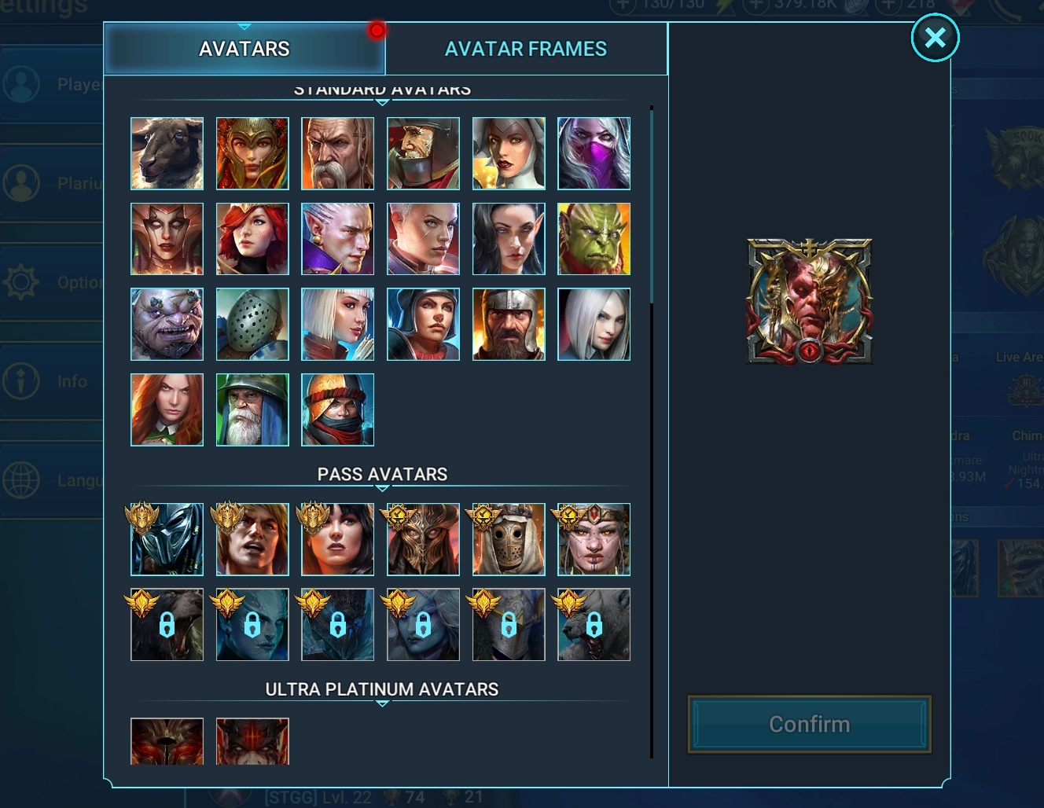Select the white-bearded wizard avatar
1044x808 pixels.
coord(252,410)
